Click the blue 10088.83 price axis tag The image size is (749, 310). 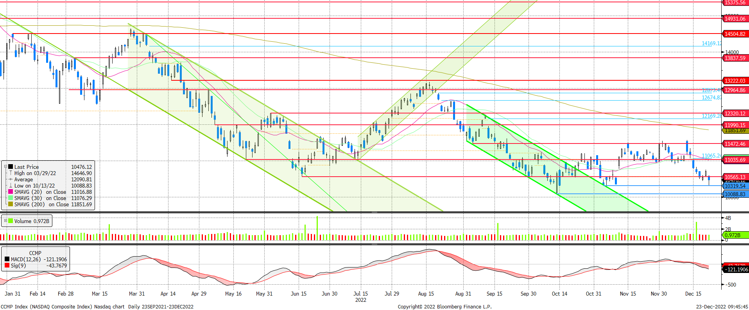[x=735, y=194]
